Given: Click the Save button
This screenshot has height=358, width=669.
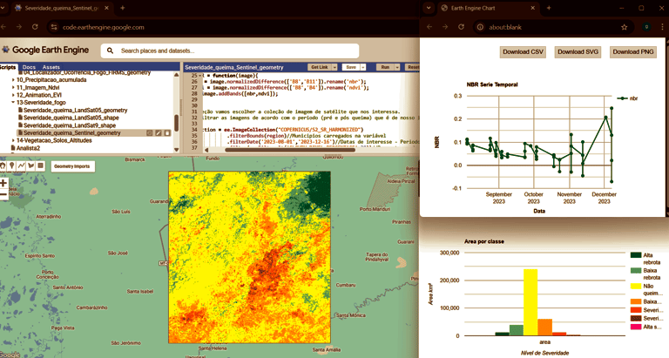Looking at the screenshot, I should [351, 67].
